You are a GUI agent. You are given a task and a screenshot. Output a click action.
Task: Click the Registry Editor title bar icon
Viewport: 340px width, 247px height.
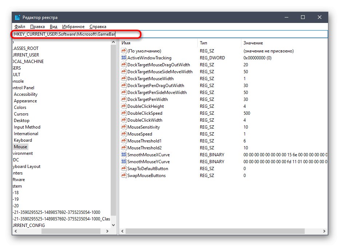click(x=17, y=17)
